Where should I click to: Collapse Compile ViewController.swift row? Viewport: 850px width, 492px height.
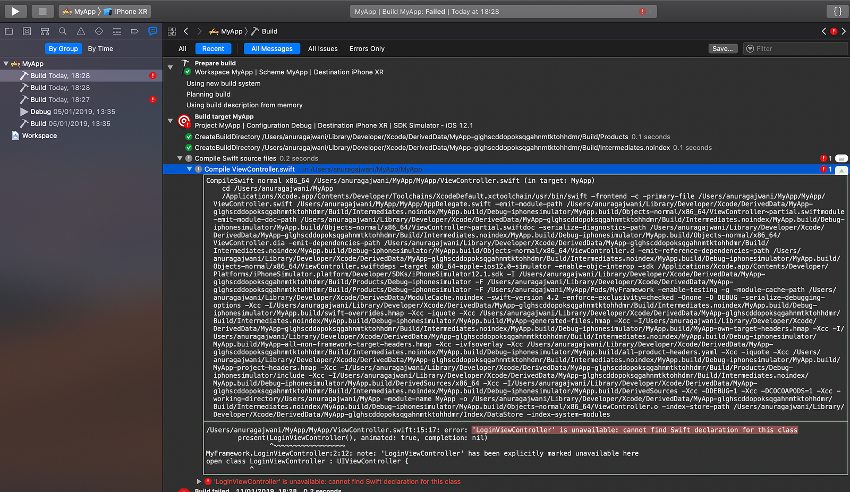189,169
